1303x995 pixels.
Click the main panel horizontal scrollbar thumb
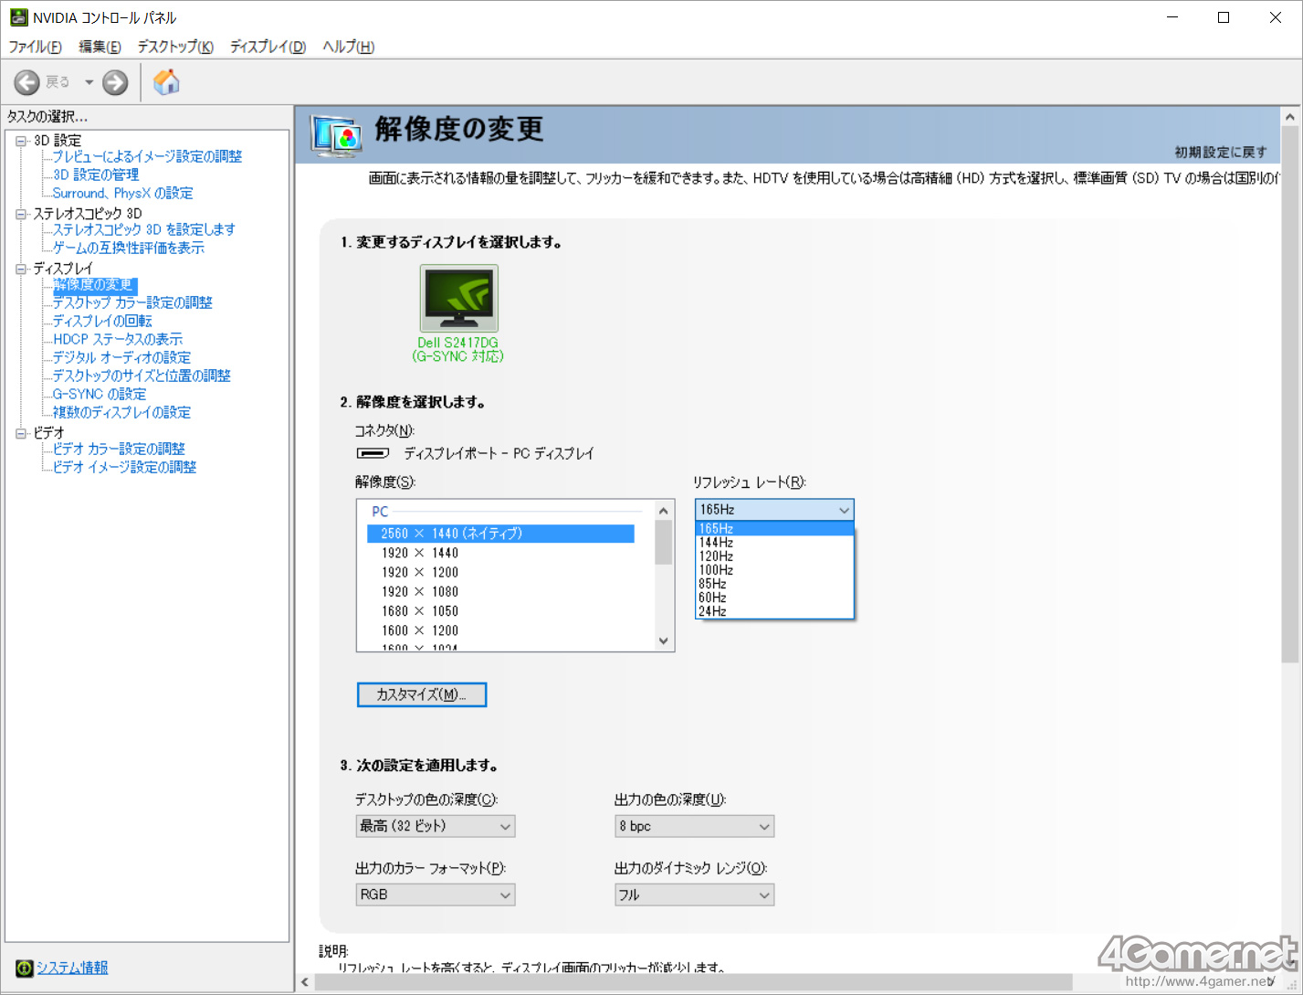click(x=694, y=982)
